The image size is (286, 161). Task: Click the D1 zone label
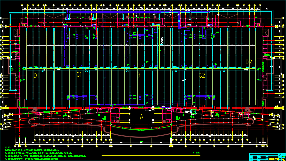(x=36, y=75)
